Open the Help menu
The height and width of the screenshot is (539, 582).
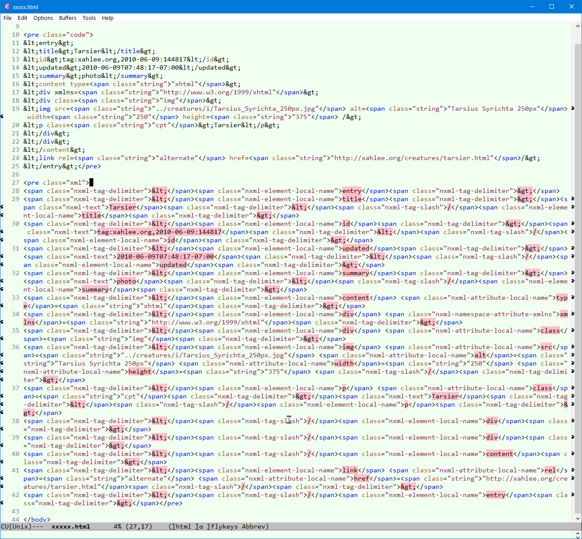pyautogui.click(x=108, y=18)
